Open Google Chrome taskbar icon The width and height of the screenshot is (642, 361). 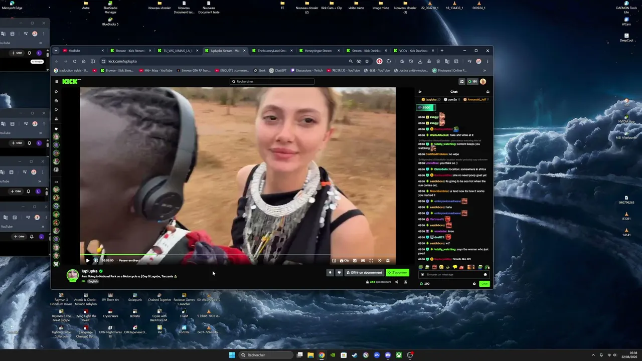(x=322, y=355)
